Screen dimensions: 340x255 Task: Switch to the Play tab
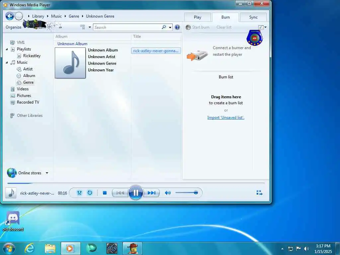[x=198, y=17]
